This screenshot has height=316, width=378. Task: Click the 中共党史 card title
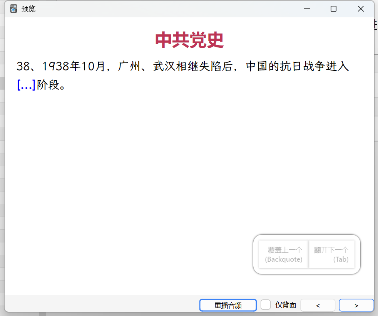pos(189,40)
